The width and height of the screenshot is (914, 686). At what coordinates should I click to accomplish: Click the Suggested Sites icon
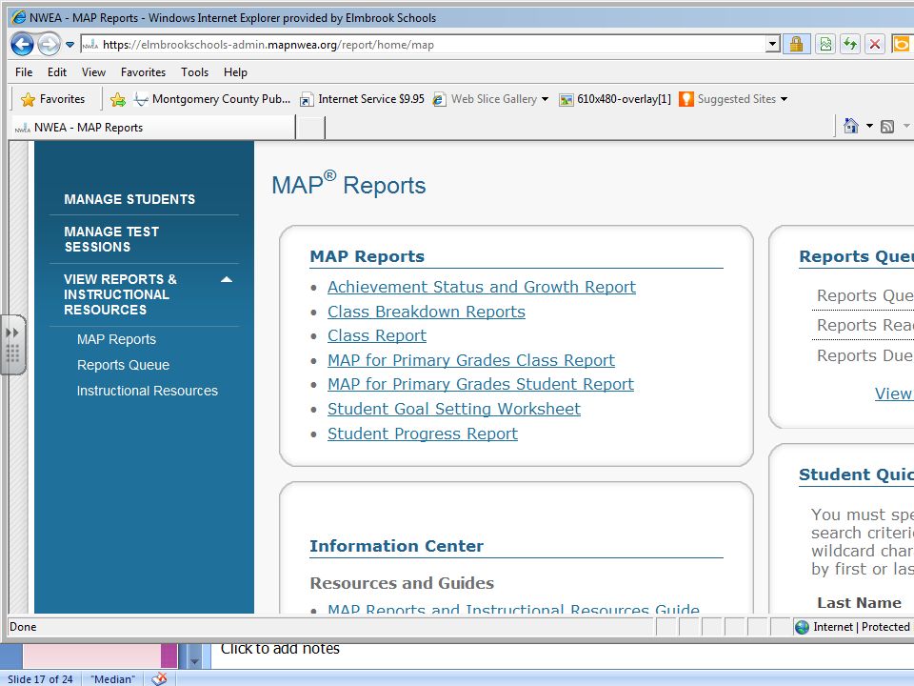point(686,99)
